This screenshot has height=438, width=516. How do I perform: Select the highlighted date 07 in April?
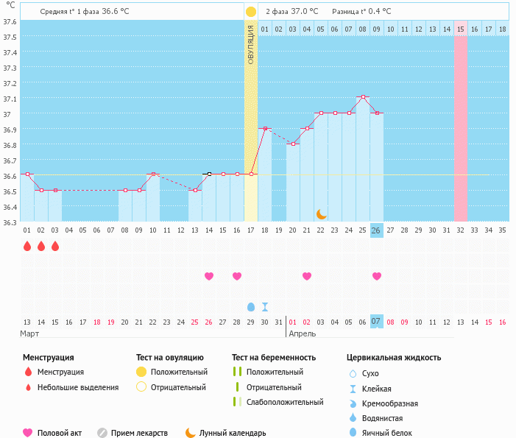[x=376, y=322]
